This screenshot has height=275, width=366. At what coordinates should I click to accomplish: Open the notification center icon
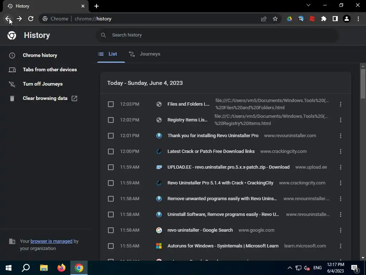pos(355,268)
